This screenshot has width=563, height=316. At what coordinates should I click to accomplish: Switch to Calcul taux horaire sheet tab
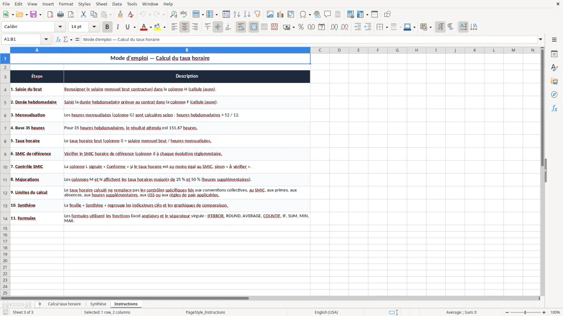[64, 304]
